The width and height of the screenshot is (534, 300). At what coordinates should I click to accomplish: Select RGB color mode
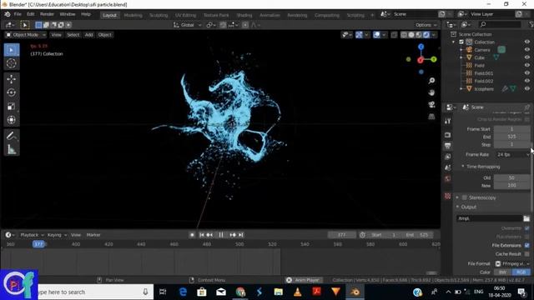click(x=521, y=272)
